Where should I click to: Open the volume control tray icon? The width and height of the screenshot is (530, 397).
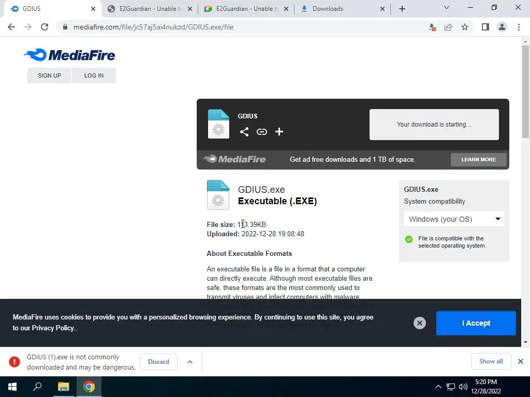point(463,387)
